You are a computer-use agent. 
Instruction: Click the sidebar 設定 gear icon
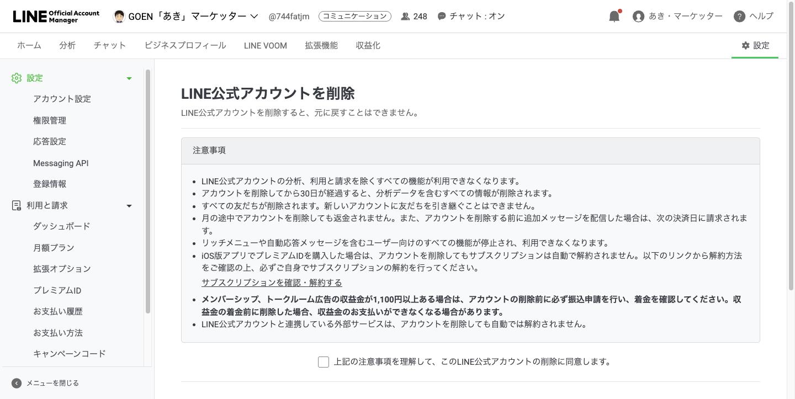(x=17, y=78)
